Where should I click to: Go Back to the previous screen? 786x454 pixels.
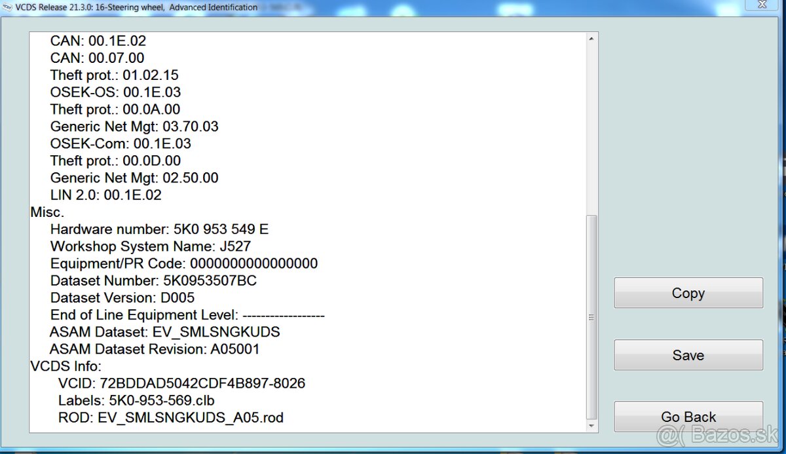pos(688,417)
